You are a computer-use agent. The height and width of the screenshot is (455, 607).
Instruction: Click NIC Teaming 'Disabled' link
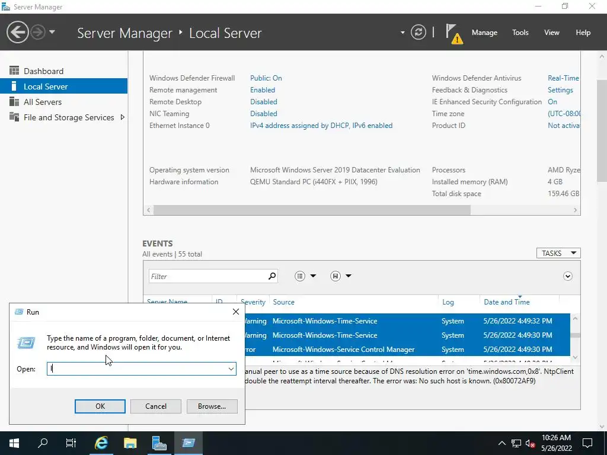pyautogui.click(x=264, y=113)
